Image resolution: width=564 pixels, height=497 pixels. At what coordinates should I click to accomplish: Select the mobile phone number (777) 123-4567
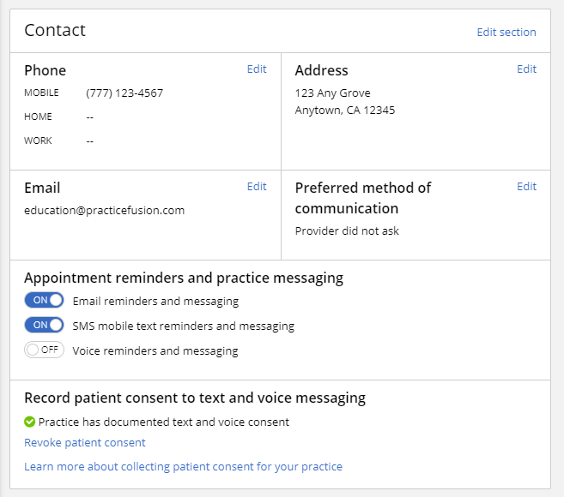(x=124, y=93)
